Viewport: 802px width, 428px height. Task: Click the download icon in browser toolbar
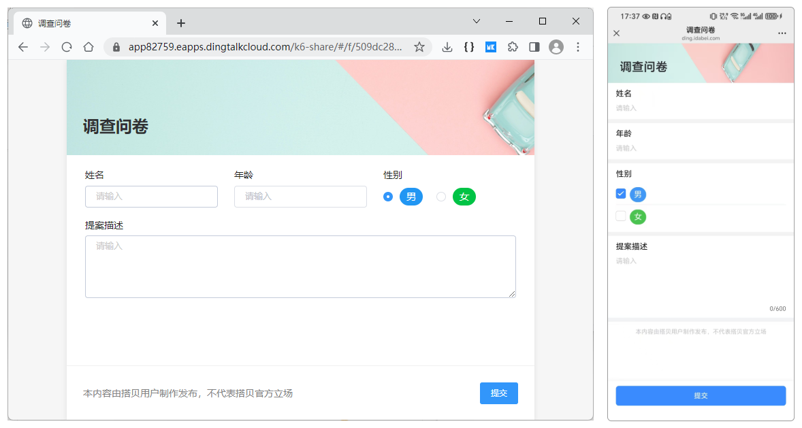tap(447, 47)
